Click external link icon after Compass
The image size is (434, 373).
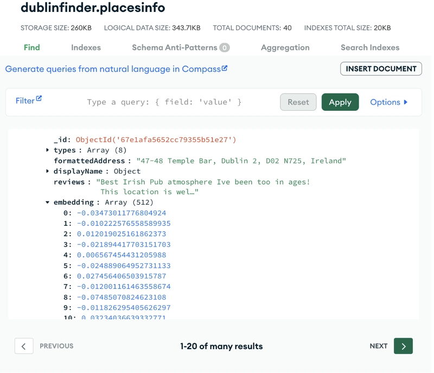click(x=225, y=68)
